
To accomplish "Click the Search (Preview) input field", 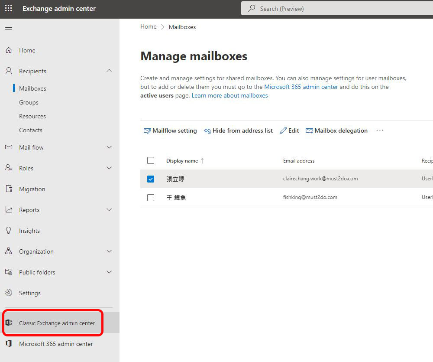I will point(337,9).
